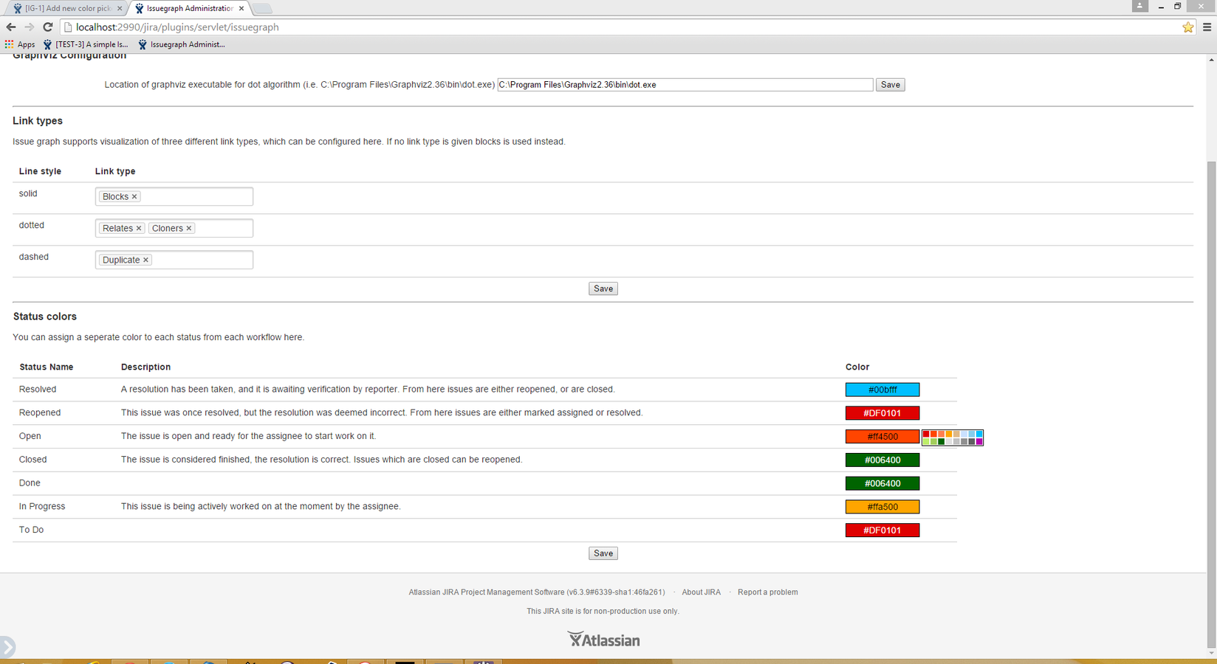The height and width of the screenshot is (664, 1217).
Task: Close the IG-1 Add new color picker tab
Action: (120, 8)
